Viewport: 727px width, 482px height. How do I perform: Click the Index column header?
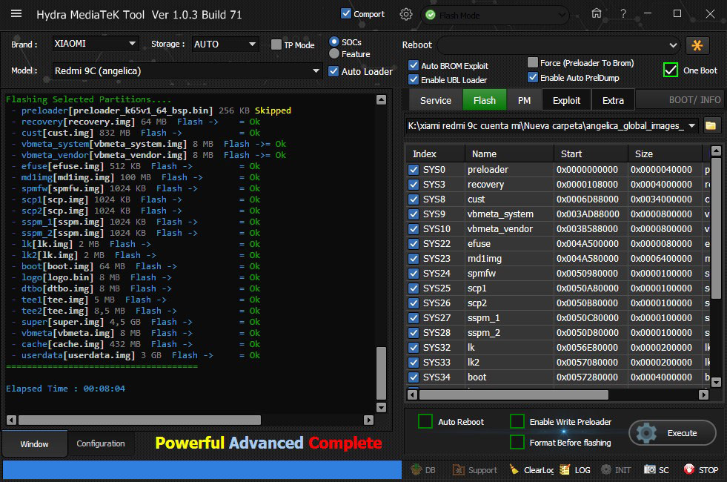point(435,153)
